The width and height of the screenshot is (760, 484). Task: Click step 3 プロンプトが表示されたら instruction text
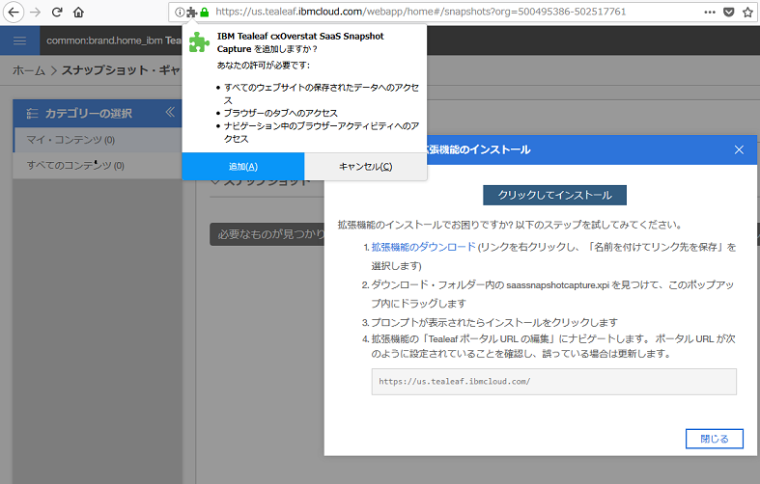494,322
